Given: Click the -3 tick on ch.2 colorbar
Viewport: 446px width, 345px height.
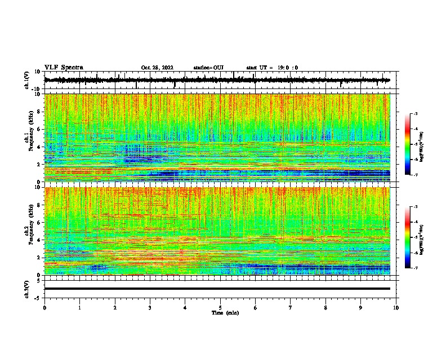Looking at the screenshot, I should (416, 207).
